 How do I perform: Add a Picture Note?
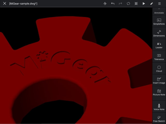[x=159, y=92]
